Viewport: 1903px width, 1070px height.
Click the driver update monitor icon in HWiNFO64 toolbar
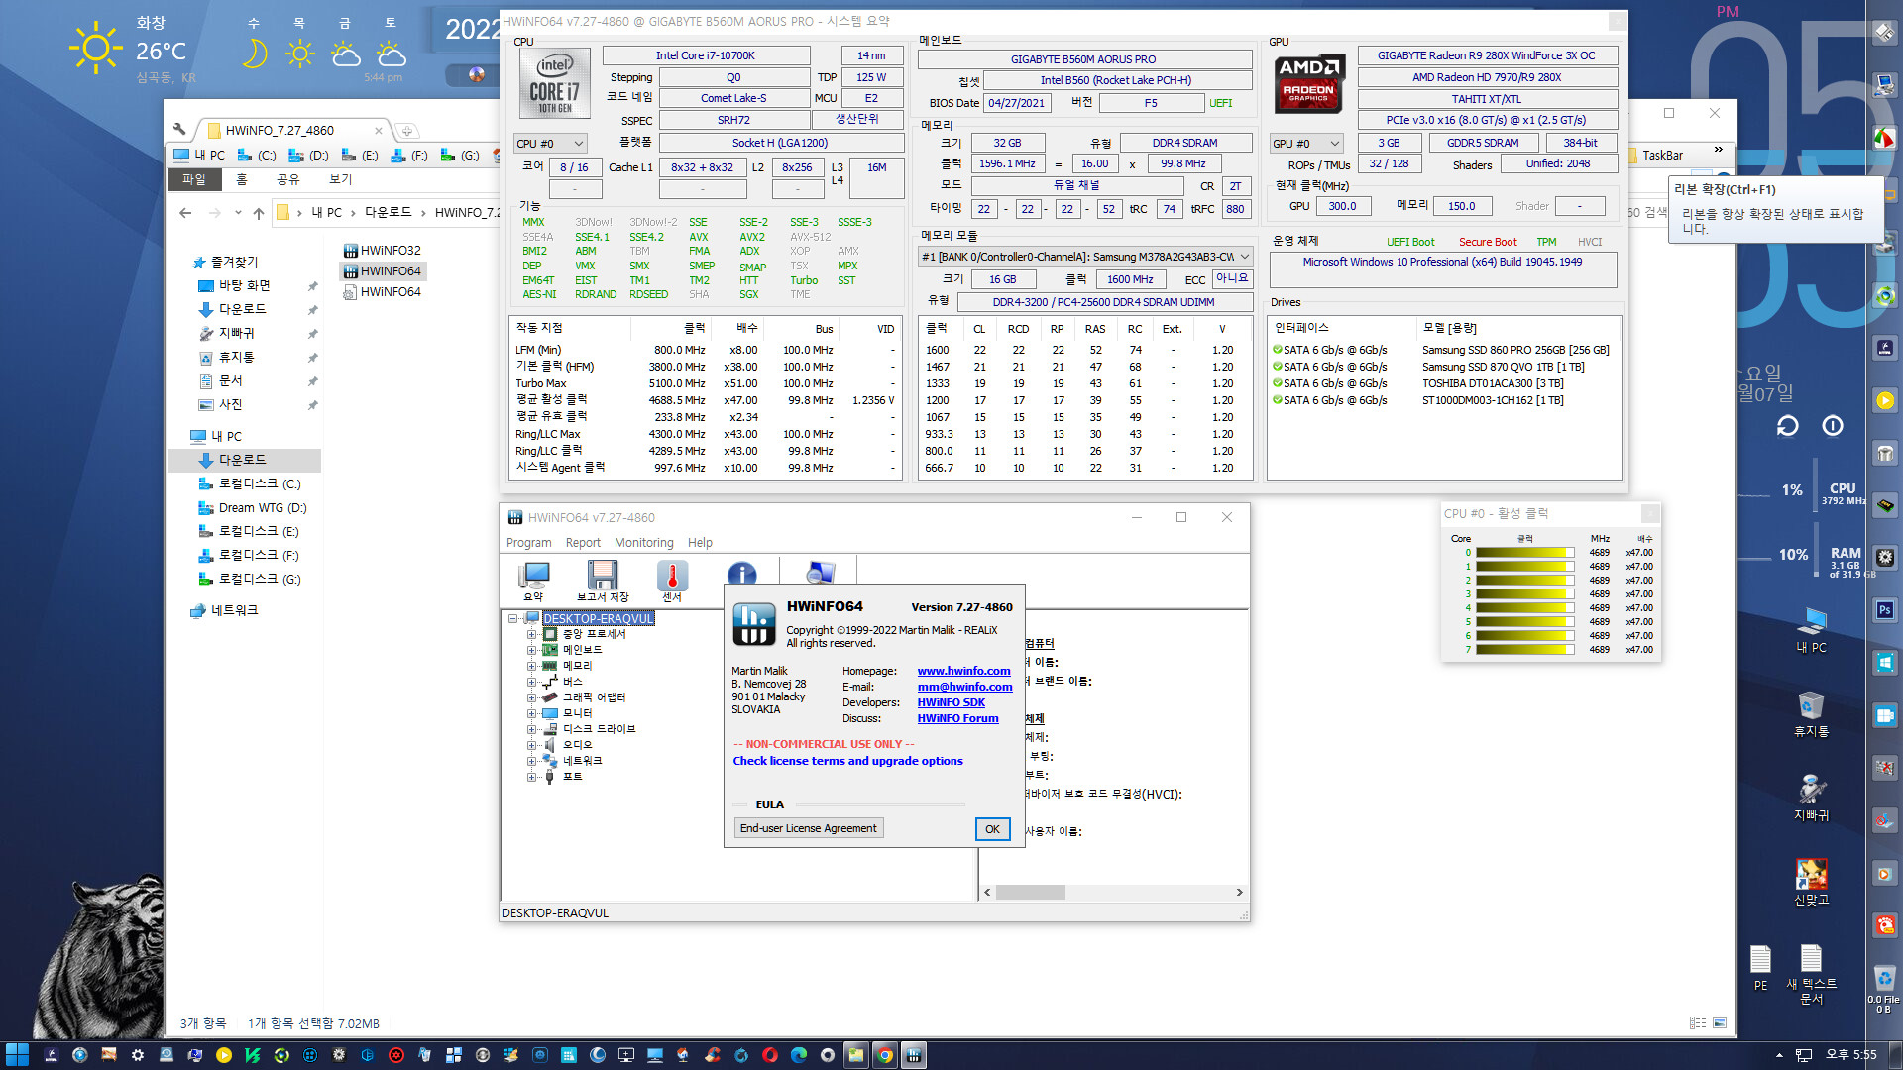pos(821,573)
